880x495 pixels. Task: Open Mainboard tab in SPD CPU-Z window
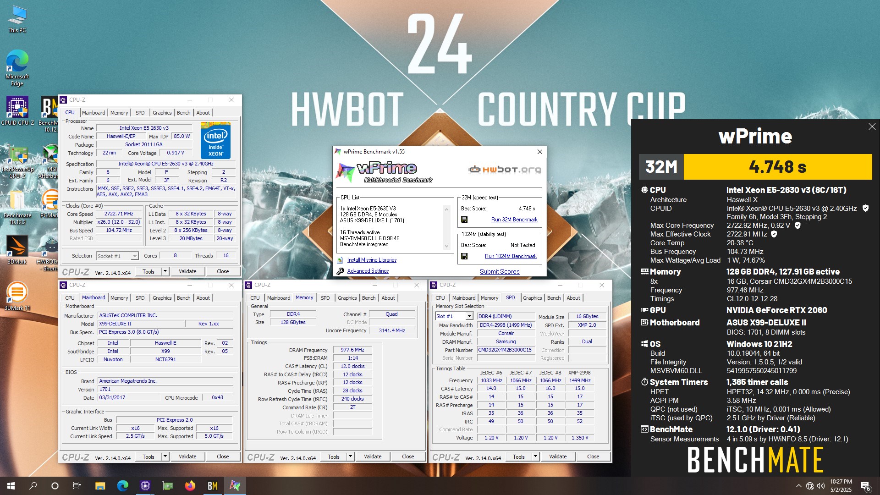(464, 298)
